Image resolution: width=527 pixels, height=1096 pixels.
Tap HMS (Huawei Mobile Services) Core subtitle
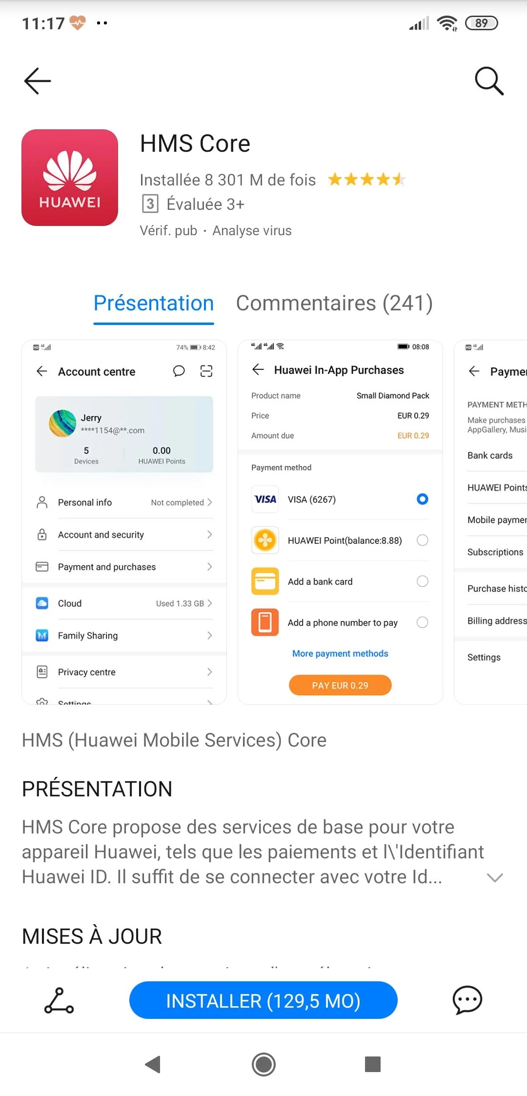(x=174, y=740)
